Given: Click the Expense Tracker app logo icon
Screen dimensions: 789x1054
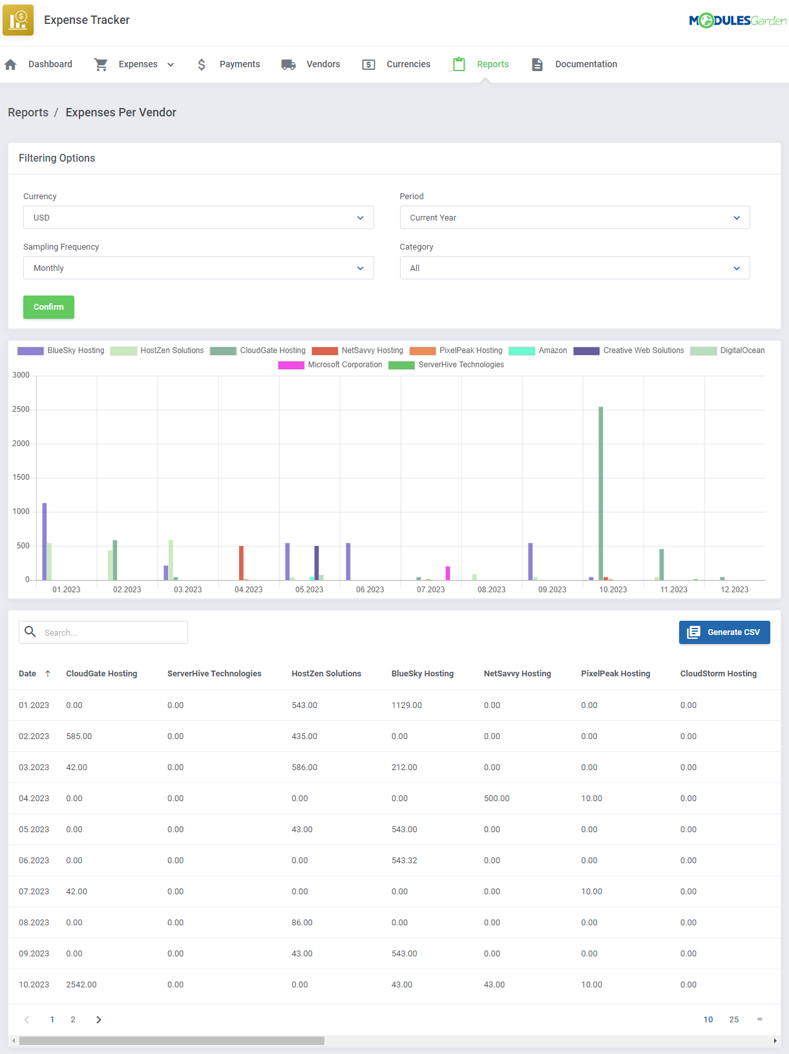Looking at the screenshot, I should coord(18,20).
